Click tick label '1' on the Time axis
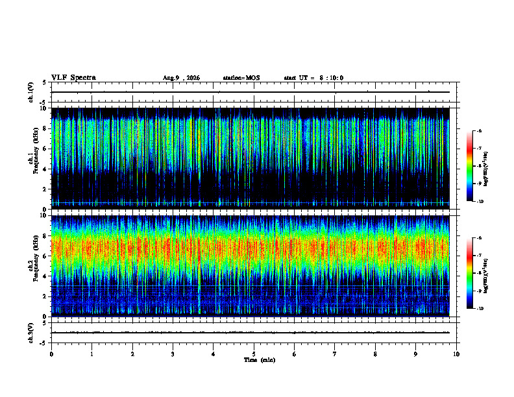 pyautogui.click(x=92, y=354)
